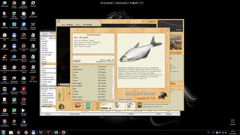Select Вуокса in the base list

click(48, 64)
